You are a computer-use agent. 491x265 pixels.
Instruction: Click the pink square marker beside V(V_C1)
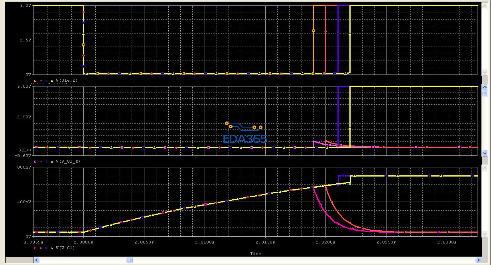tap(35, 248)
